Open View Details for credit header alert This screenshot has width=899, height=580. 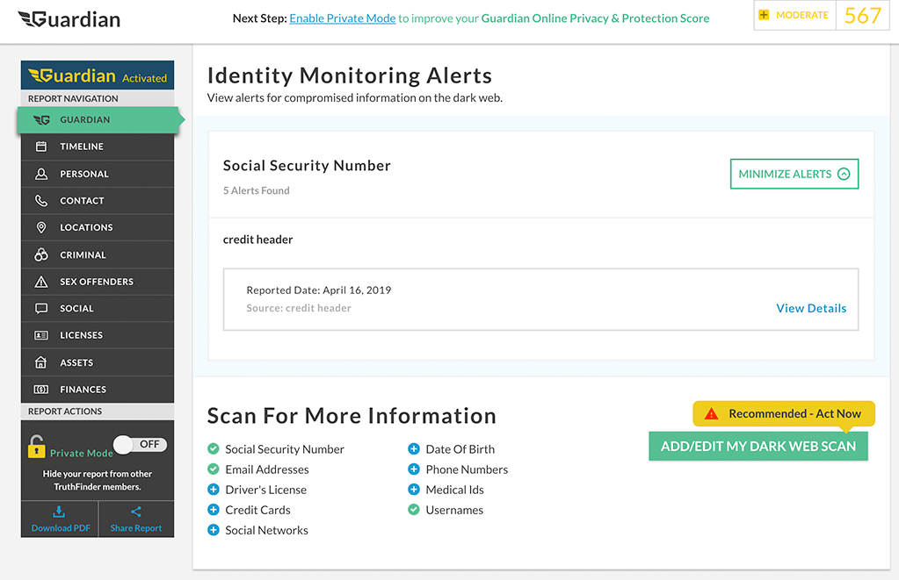(x=811, y=308)
